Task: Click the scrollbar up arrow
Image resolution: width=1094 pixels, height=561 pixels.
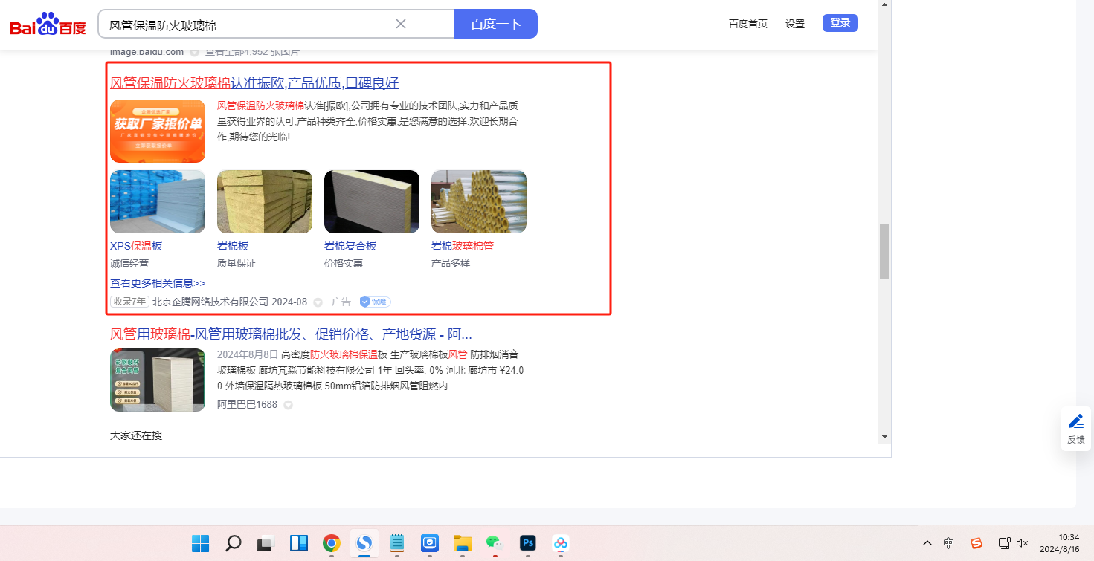Action: (884, 5)
